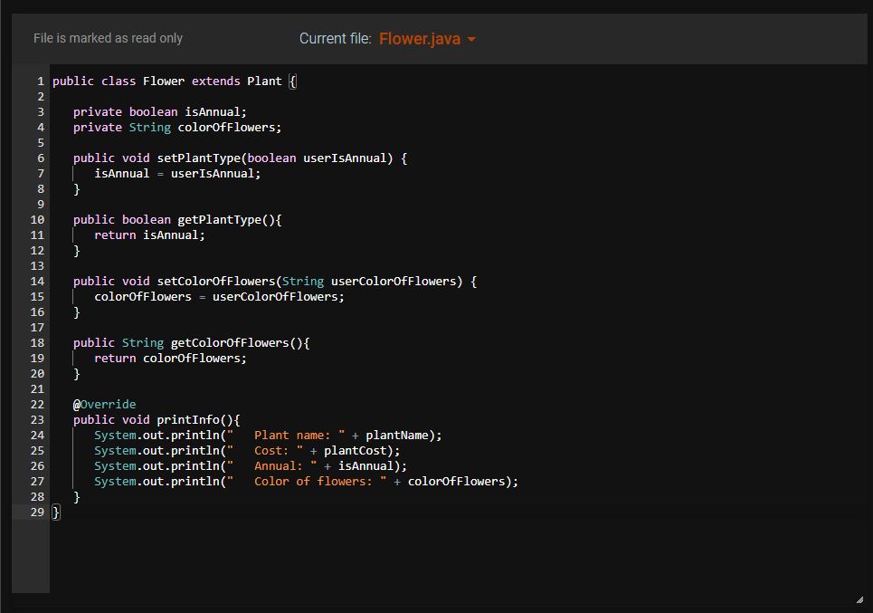This screenshot has height=613, width=873.
Task: Click the gutter column beside line 14
Action: pyautogui.click(x=36, y=281)
